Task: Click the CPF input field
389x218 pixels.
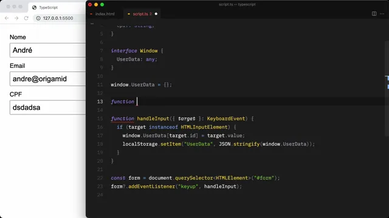Action: coord(47,108)
